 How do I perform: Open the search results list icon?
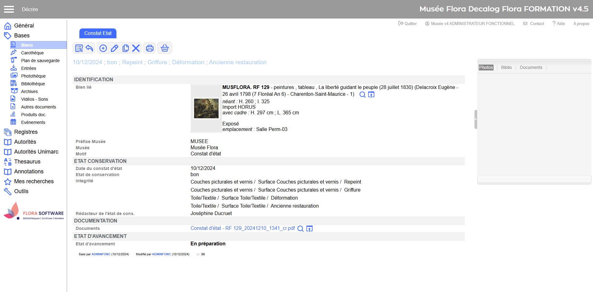point(79,48)
